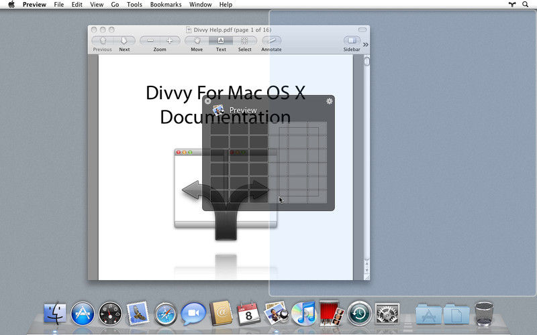Click the Preview app icon in Divvy panel

point(219,110)
